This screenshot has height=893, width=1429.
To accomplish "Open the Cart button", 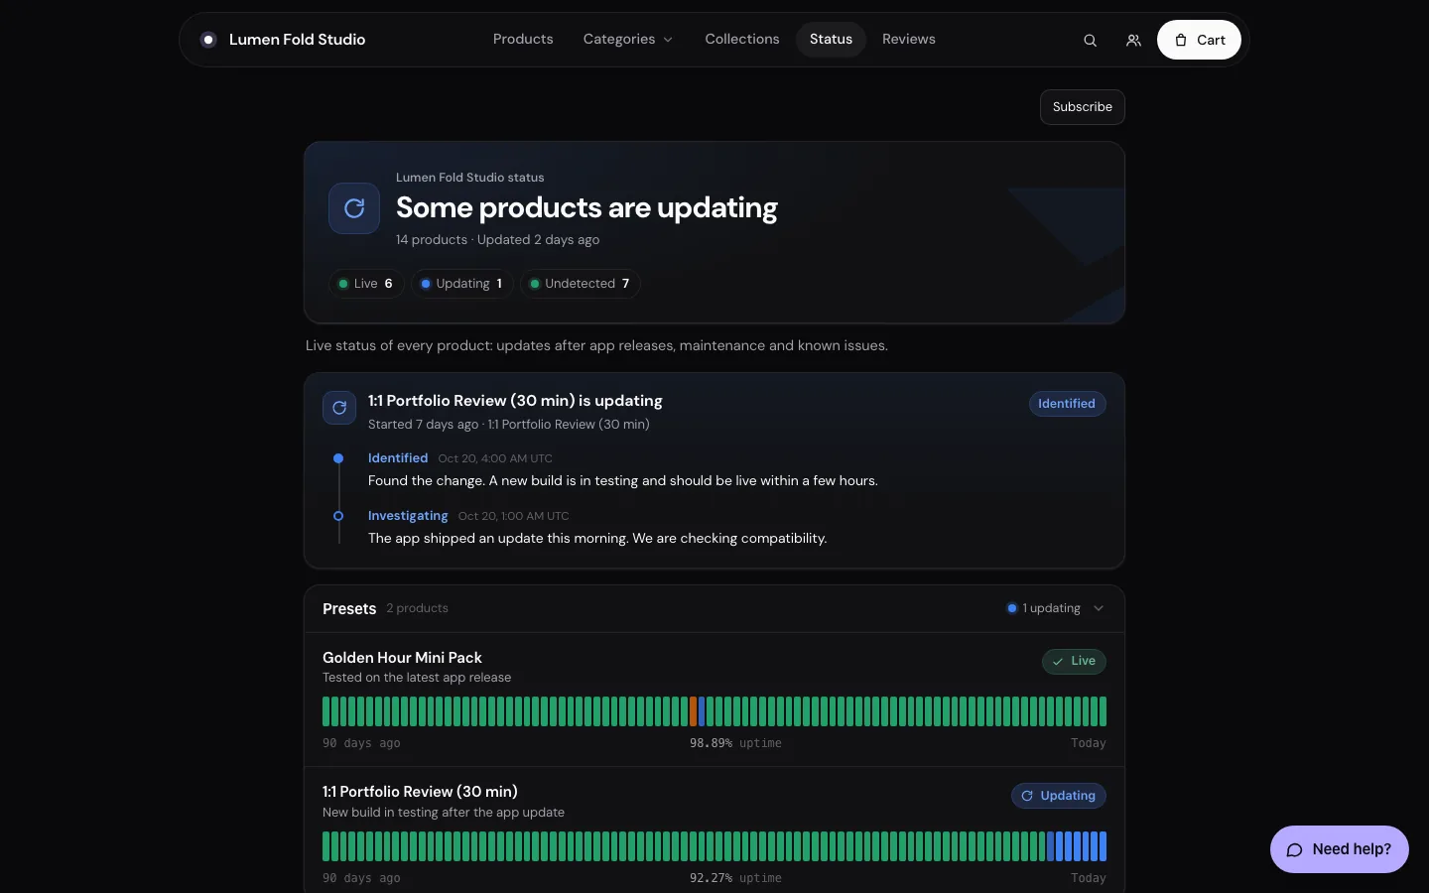I will [x=1199, y=40].
